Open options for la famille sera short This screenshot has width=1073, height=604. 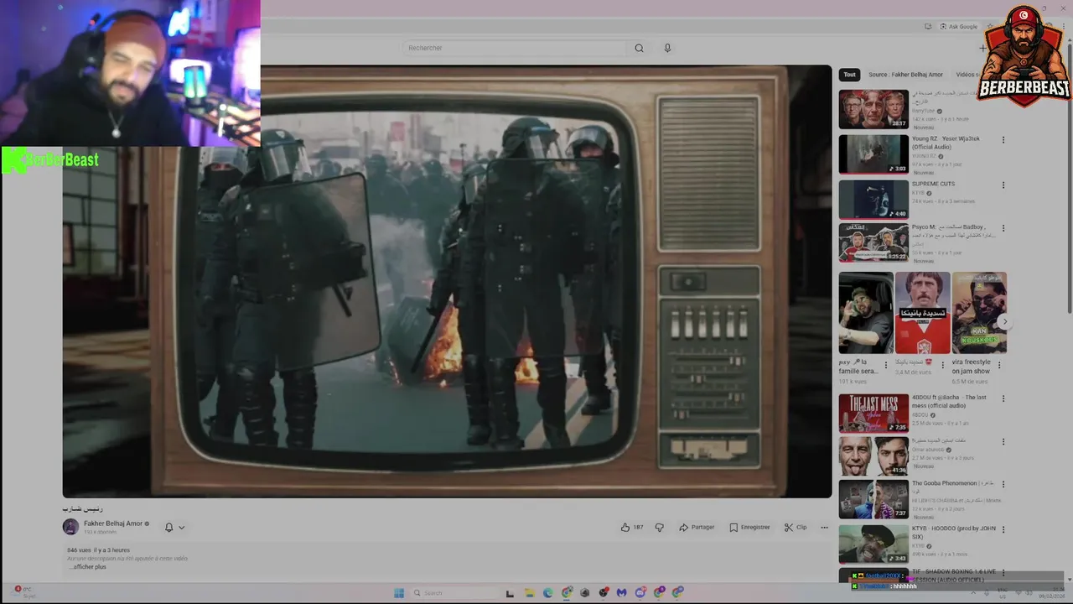coord(886,366)
